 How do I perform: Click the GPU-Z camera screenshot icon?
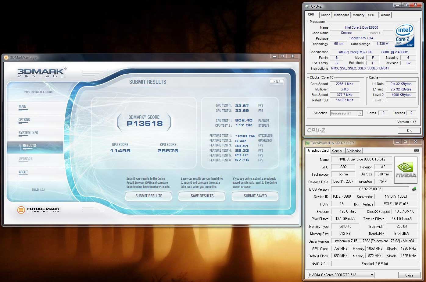click(416, 150)
